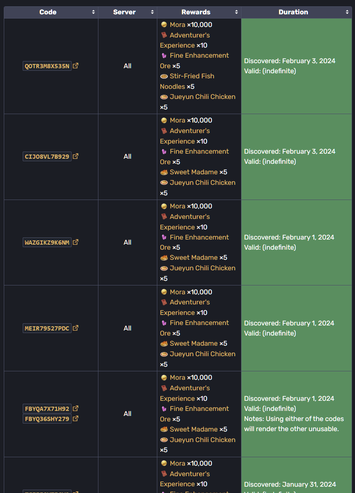Click the Stir-Fried Fish Noodles dish icon
The image size is (355, 493).
[164, 76]
